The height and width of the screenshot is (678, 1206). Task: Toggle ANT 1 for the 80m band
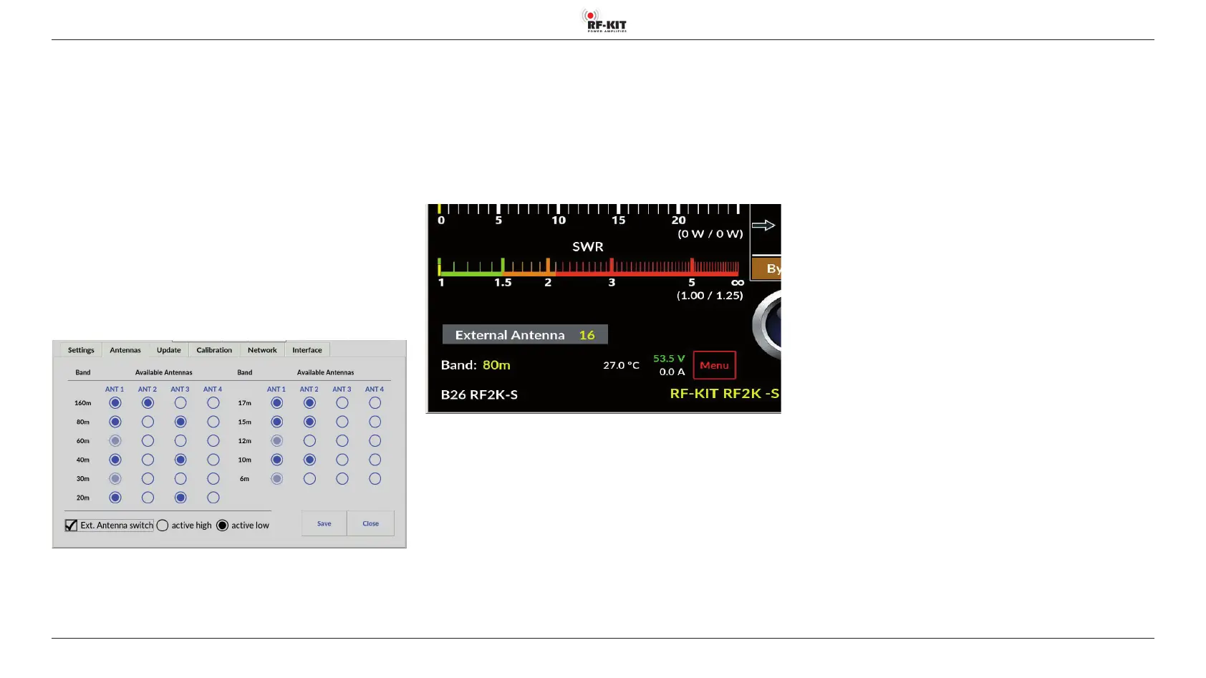115,422
